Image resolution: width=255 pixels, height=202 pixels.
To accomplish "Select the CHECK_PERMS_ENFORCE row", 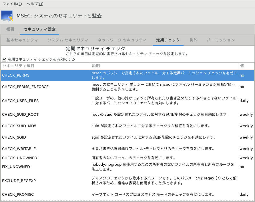I will pyautogui.click(x=127, y=87).
